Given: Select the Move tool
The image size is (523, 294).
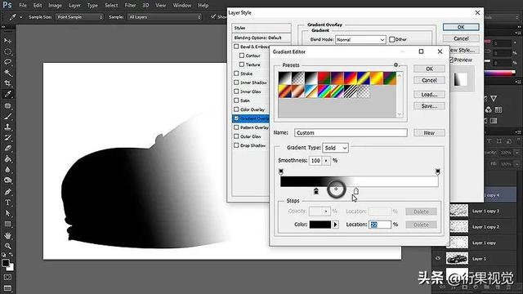Looking at the screenshot, I should (7, 41).
